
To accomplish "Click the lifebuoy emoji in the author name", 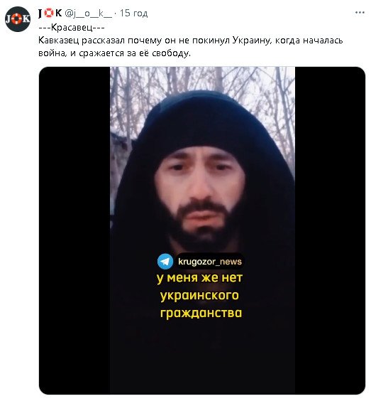I will 49,13.
